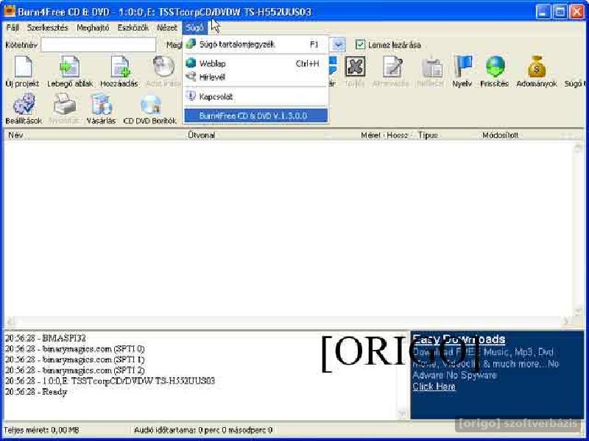Click log line binarymagics.com (SPTI 1)
Screen dimensions: 589x441
point(75,359)
